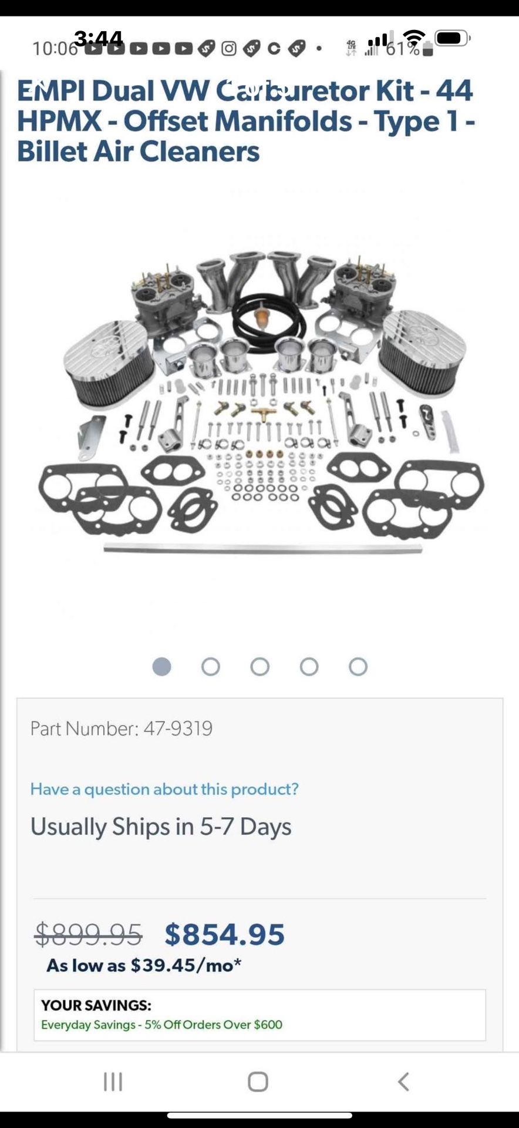The image size is (519, 1128).
Task: Tap the Android back arrow icon
Action: point(403,1082)
